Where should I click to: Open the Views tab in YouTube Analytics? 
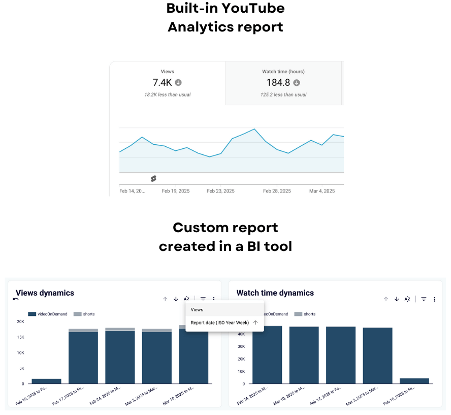[x=168, y=83]
